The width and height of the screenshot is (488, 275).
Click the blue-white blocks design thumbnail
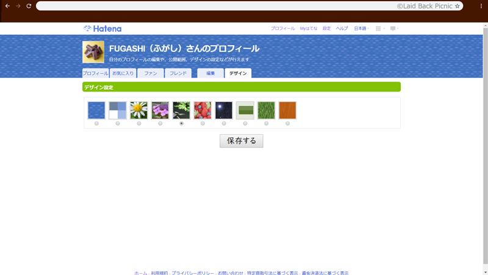coord(118,110)
